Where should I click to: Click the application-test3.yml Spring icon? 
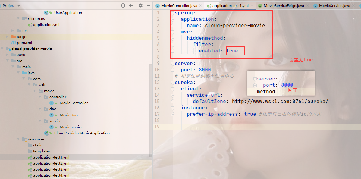tap(30, 169)
